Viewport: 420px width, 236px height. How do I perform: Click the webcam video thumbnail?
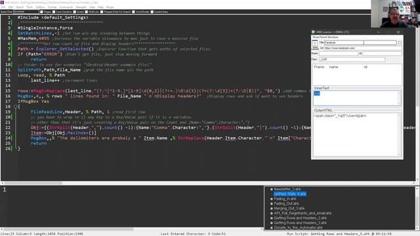point(395,14)
